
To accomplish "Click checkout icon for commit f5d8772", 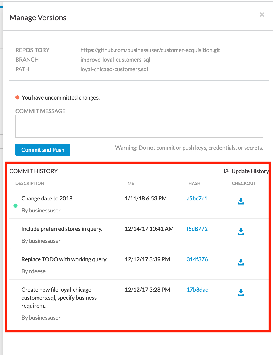I will tap(241, 232).
